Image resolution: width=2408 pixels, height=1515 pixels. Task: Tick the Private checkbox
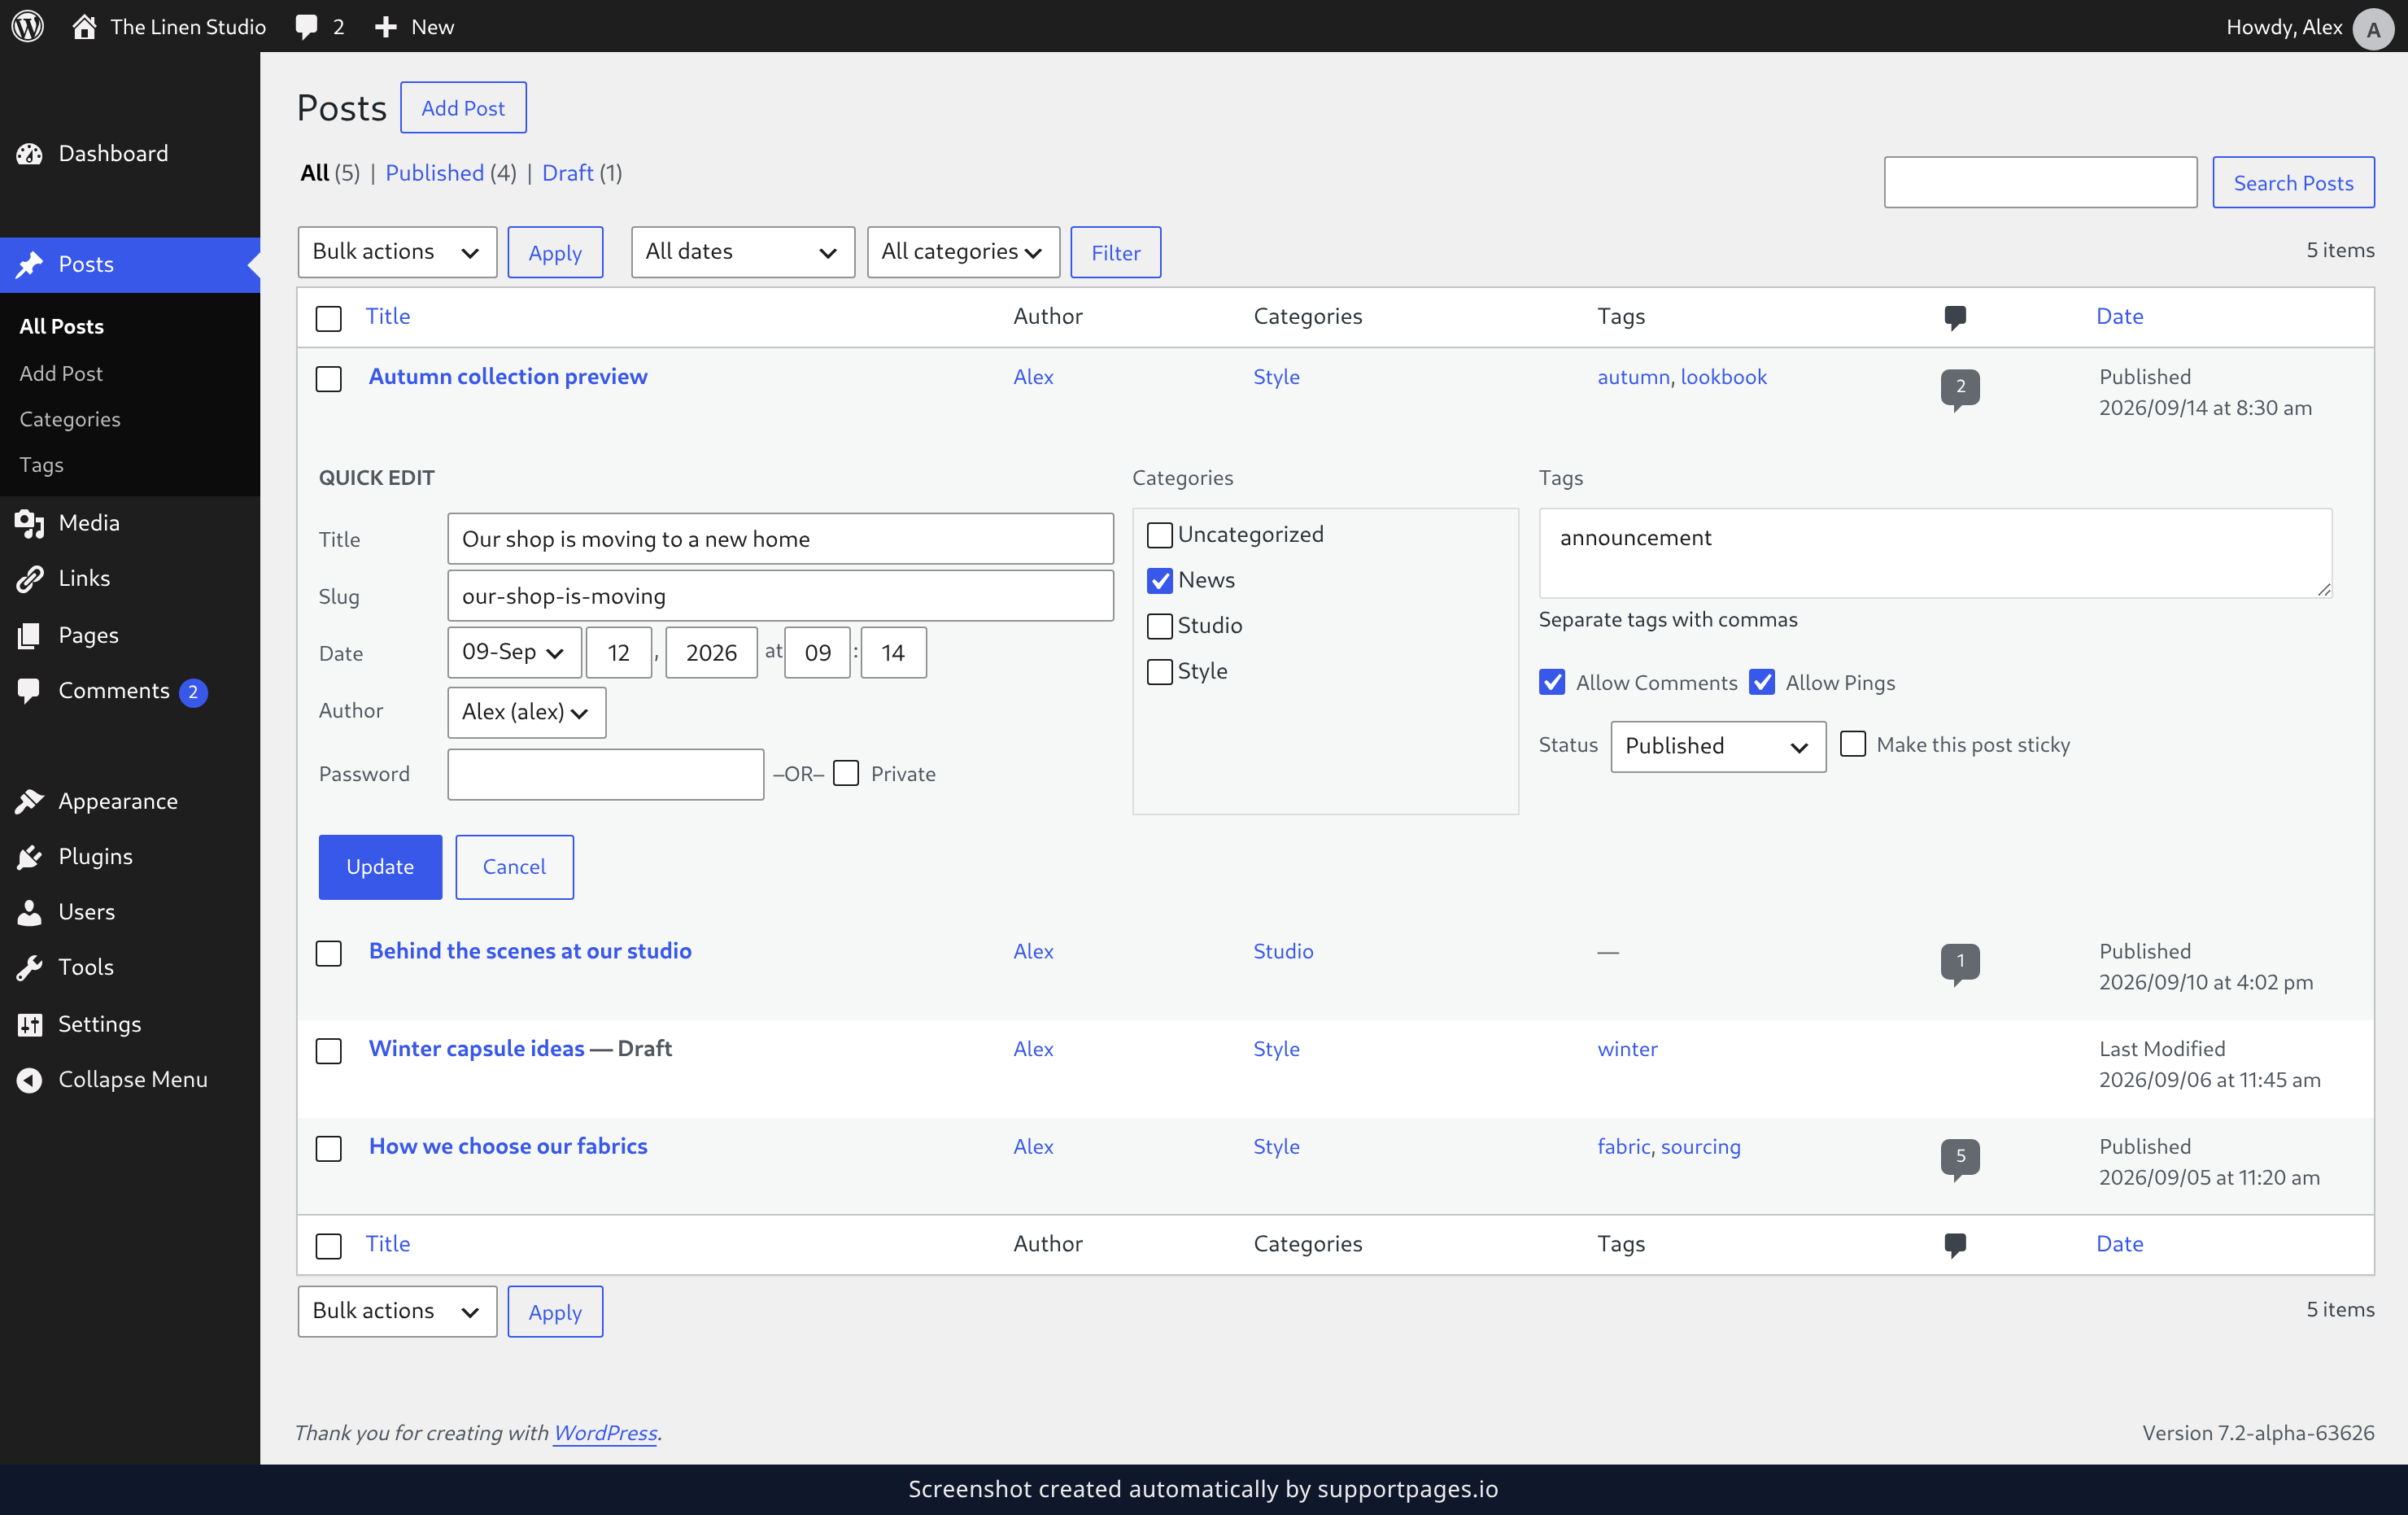coord(846,774)
